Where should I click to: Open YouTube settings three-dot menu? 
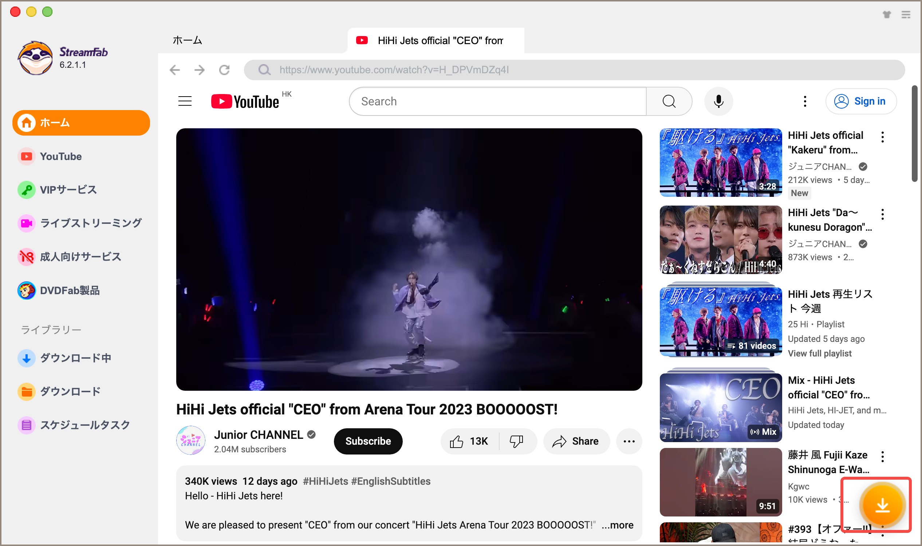[805, 101]
